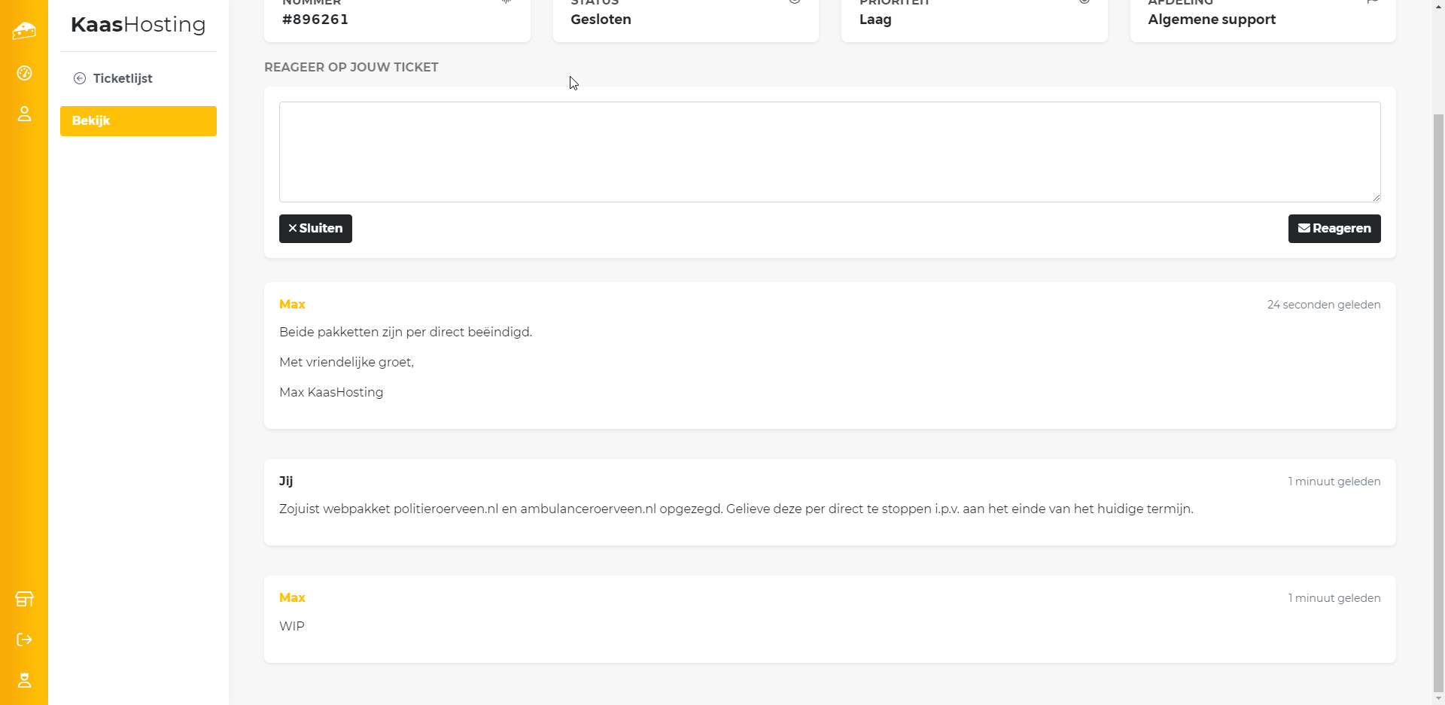Open the user profile icon in sidebar
This screenshot has width=1445, height=705.
(24, 114)
